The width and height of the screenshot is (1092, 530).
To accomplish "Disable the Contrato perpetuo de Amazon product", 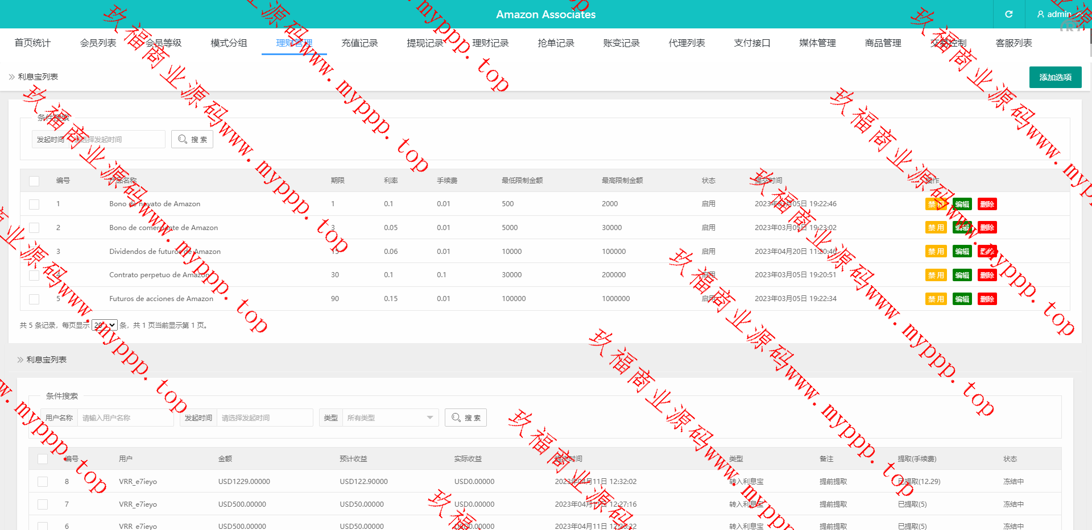I will pyautogui.click(x=936, y=275).
